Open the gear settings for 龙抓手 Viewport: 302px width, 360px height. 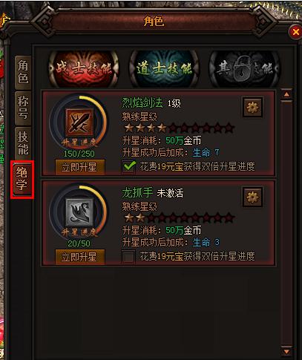coord(252,197)
